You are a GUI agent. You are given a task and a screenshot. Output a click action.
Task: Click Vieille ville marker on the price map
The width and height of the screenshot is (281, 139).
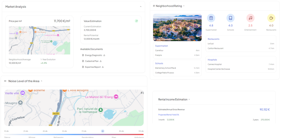coord(17,33)
